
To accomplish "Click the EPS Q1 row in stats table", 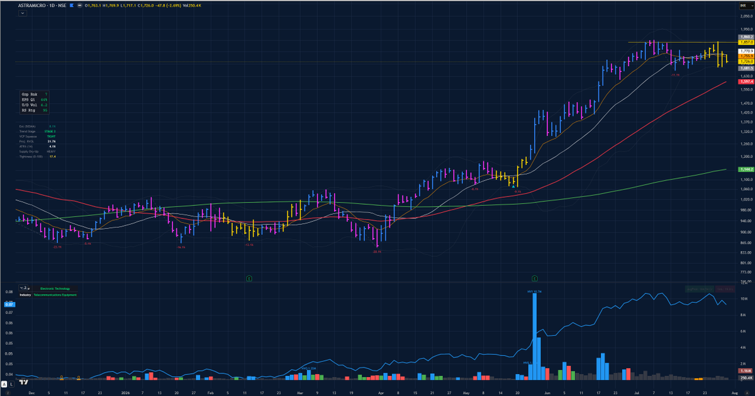I will (34, 99).
